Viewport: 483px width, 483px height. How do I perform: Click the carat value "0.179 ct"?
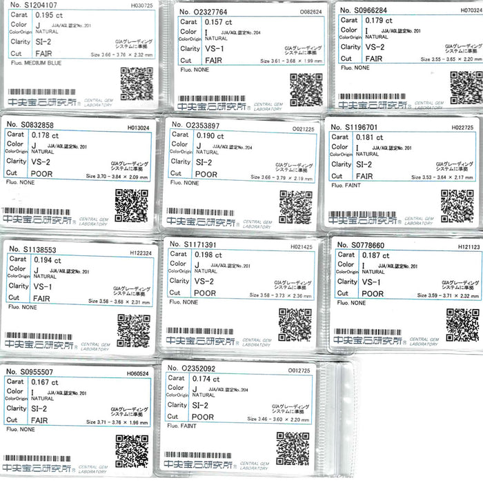[379, 20]
